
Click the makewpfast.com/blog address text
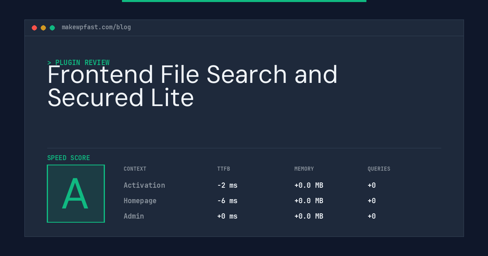point(96,27)
